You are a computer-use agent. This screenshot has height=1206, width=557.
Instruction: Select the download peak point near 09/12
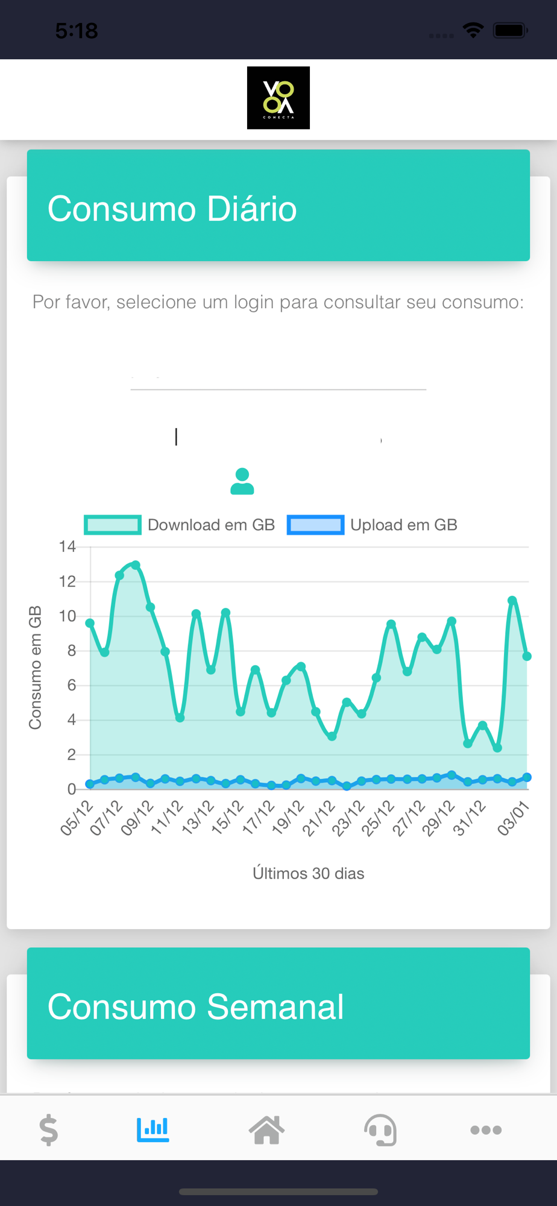136,565
